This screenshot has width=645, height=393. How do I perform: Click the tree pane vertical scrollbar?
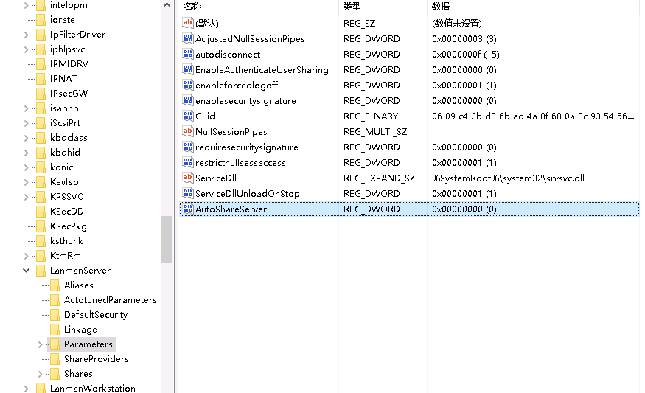[167, 240]
